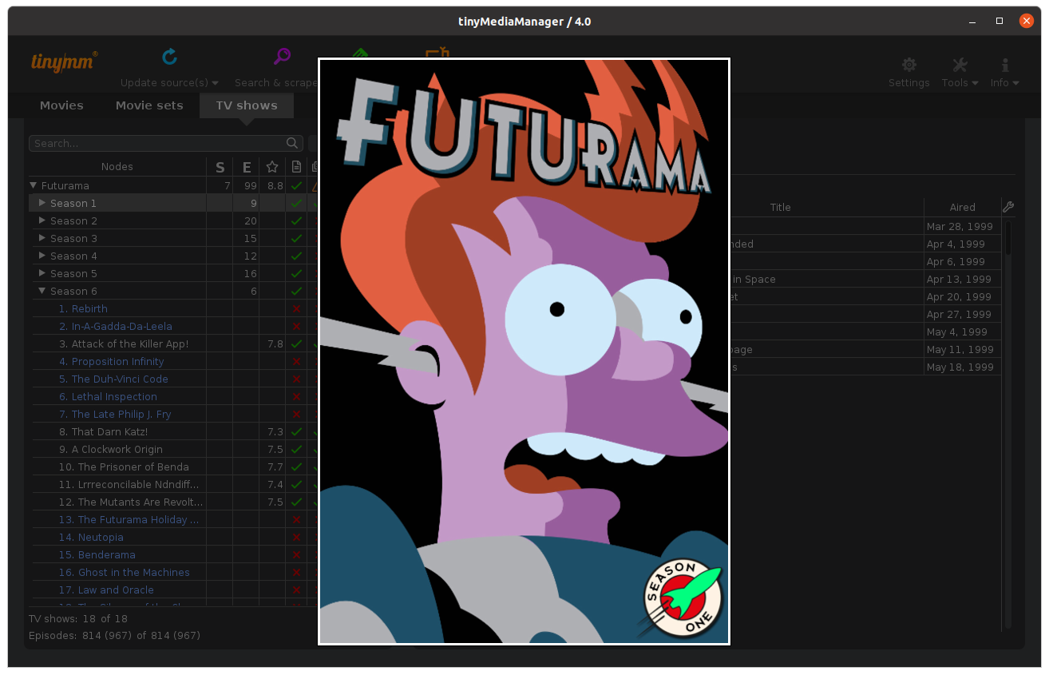Screen dimensions: 1049x675
Task: Click the wrench icon beside the Aired column
Action: [1008, 207]
